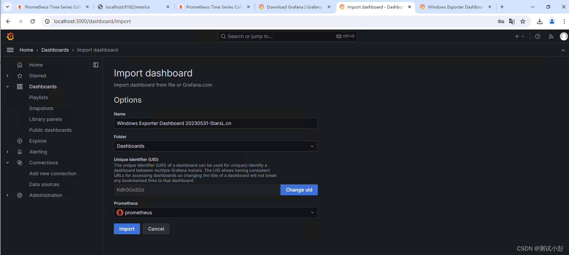This screenshot has width=569, height=255.
Task: Open Add new connection in sidebar
Action: [x=53, y=174]
